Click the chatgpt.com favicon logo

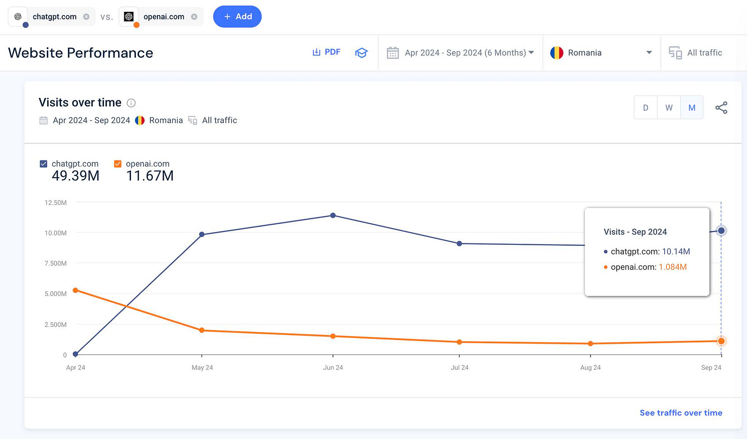pyautogui.click(x=18, y=16)
